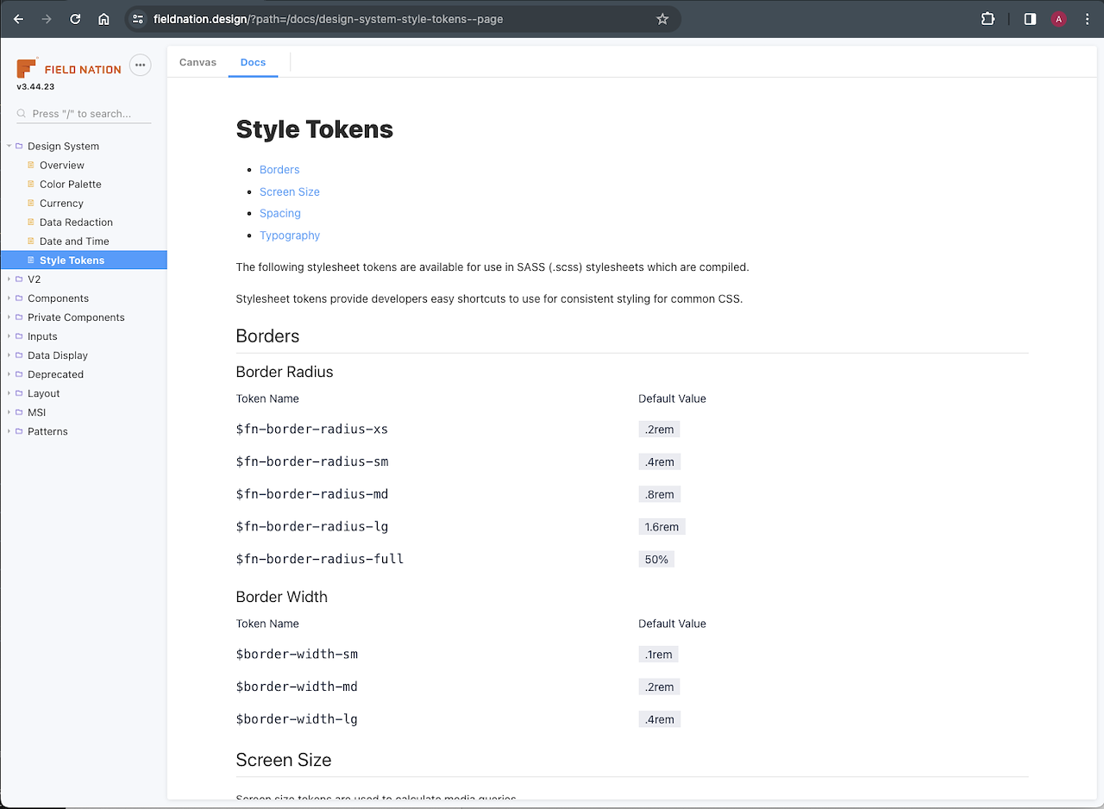
Task: Go to browser home page icon
Action: [103, 19]
